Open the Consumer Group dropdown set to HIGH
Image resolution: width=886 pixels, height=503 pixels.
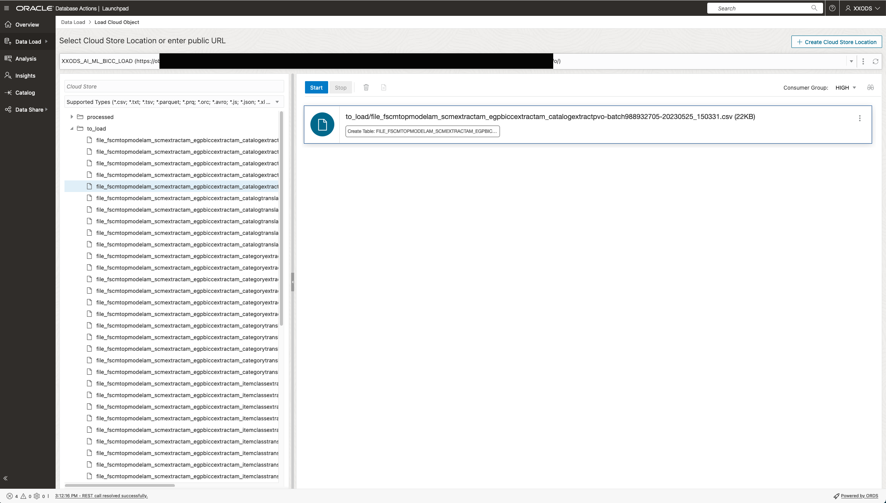point(845,87)
